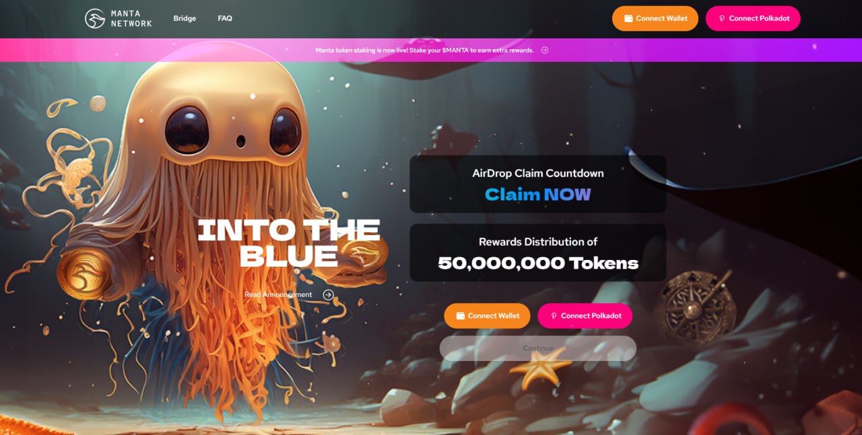Image resolution: width=862 pixels, height=435 pixels.
Task: Click the Manta Network logo
Action: (119, 18)
